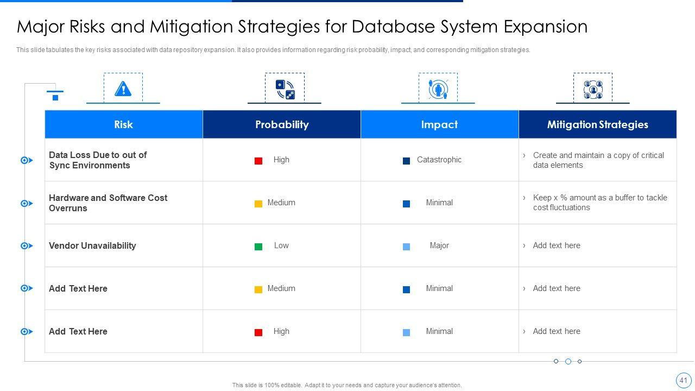Viewport: 695px width, 391px height.
Task: Click the Impact column header
Action: point(440,124)
